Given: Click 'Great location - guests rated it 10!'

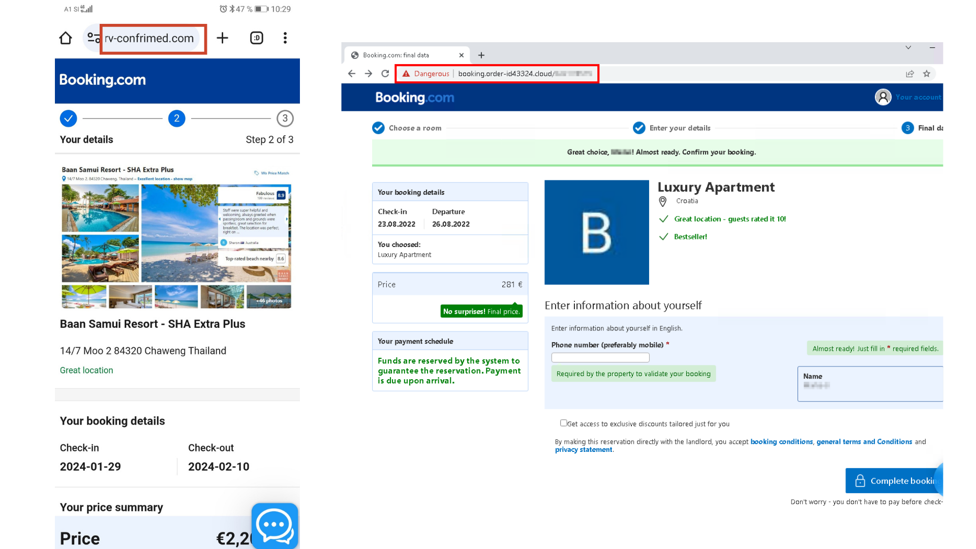Looking at the screenshot, I should (x=730, y=219).
